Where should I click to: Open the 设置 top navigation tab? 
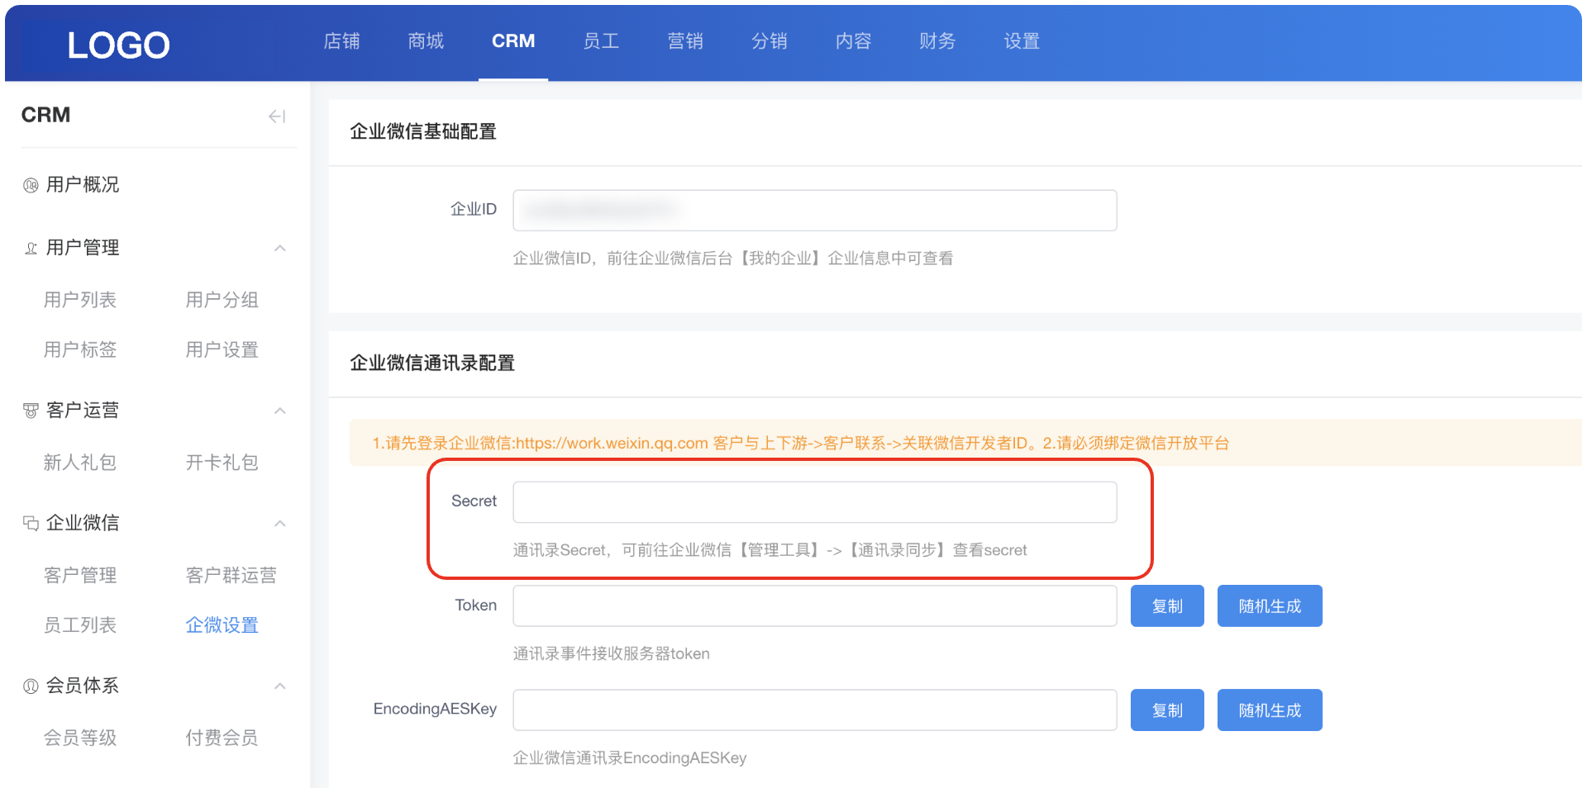(x=1022, y=41)
